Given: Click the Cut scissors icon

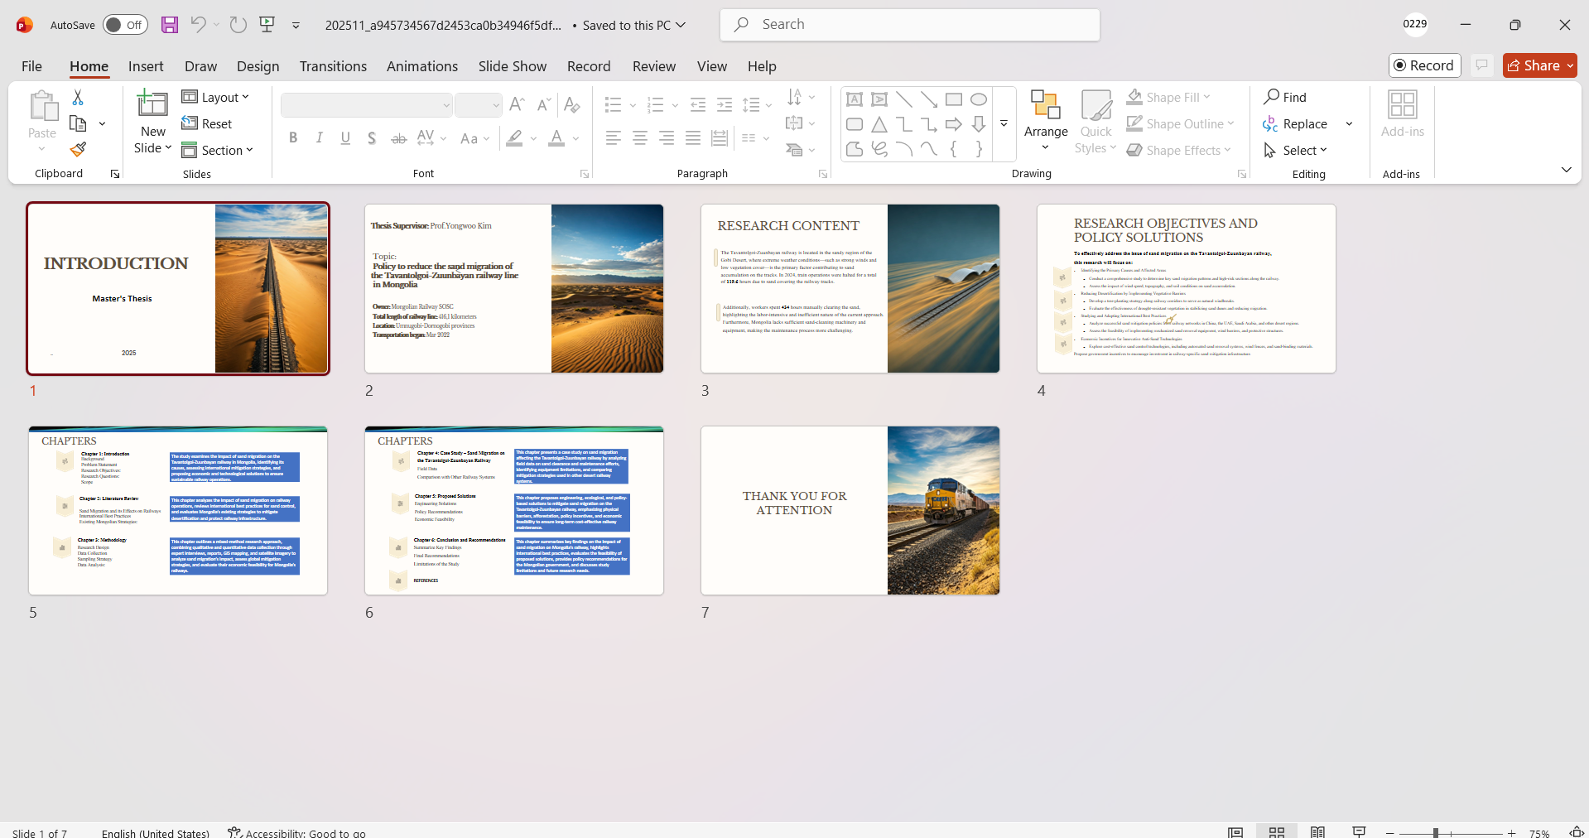Looking at the screenshot, I should point(78,98).
